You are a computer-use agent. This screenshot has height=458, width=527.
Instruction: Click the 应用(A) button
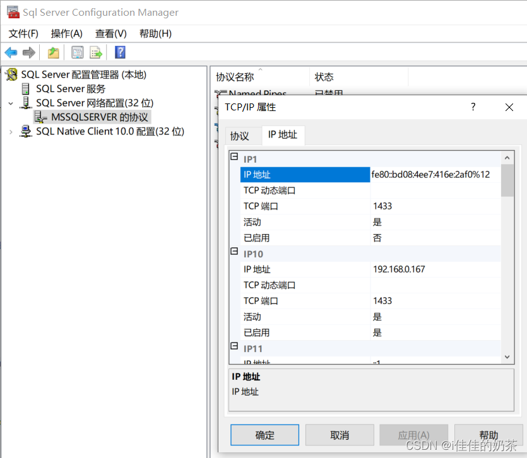tap(414, 435)
